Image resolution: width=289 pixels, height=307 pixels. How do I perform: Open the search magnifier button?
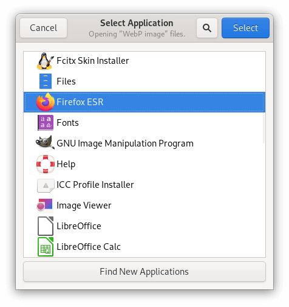pos(207,28)
